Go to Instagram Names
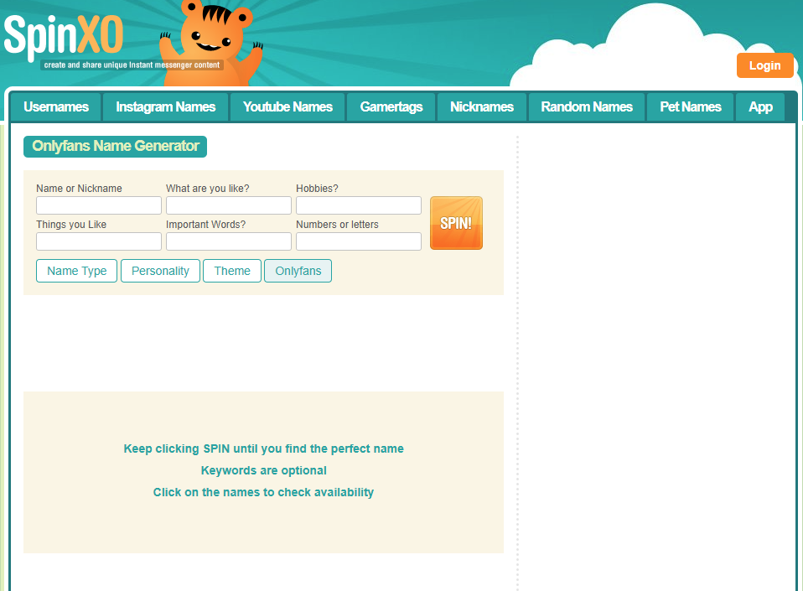Screen dimensions: 803x591 point(165,106)
